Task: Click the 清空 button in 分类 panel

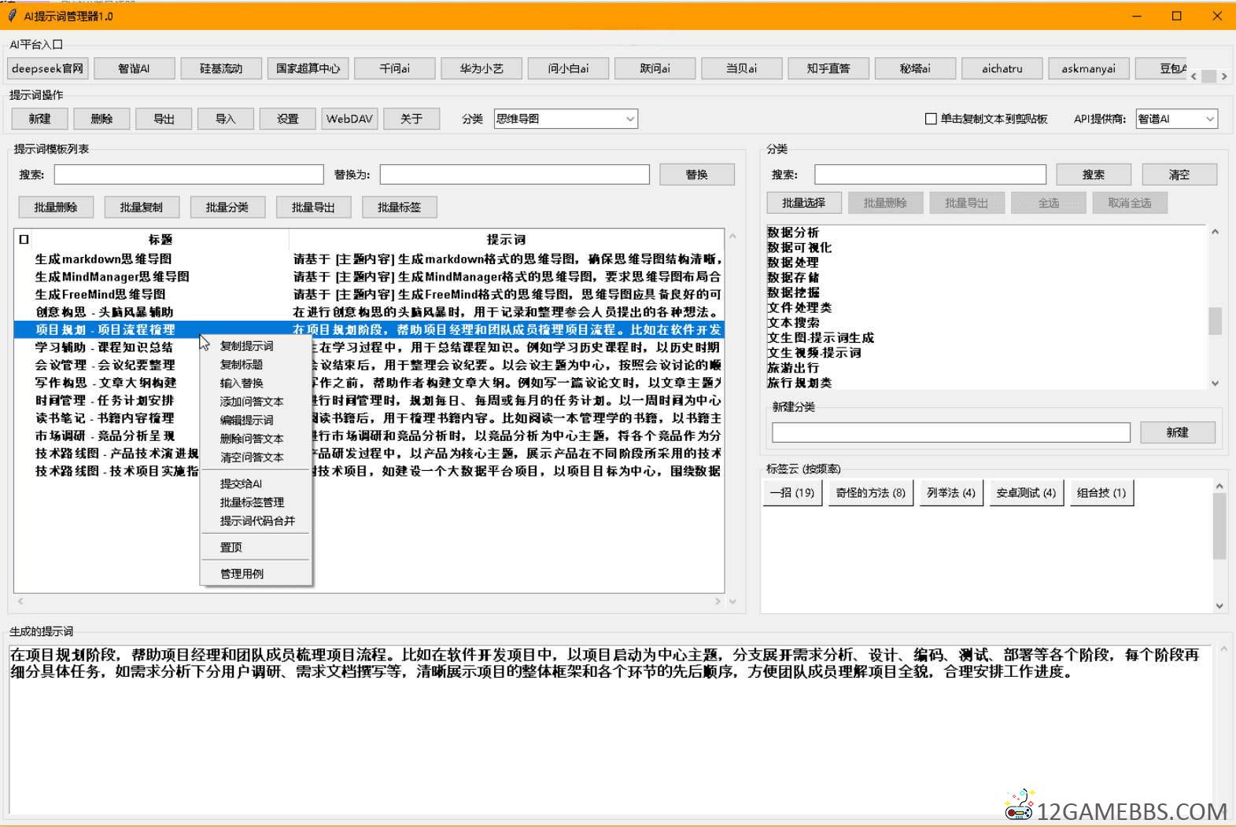Action: (1179, 175)
